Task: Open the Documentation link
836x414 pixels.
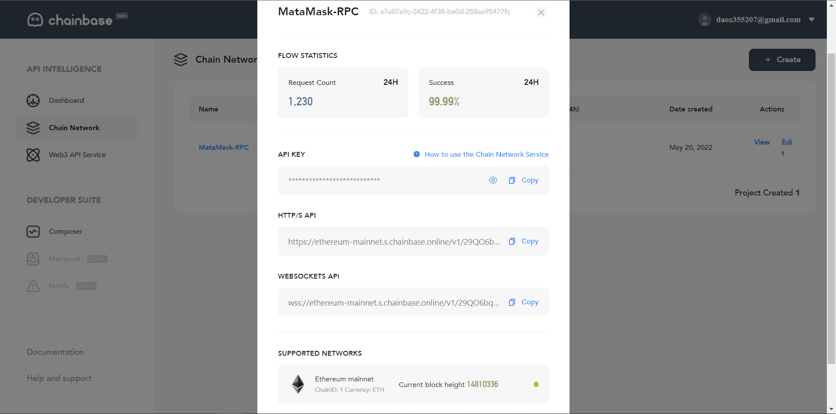Action: pos(55,352)
